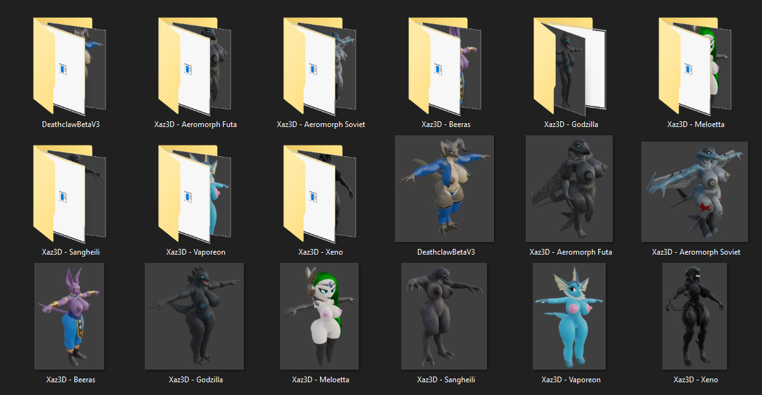762x395 pixels.
Task: Click "Xaz3D - Sangheili" name under the image
Action: click(x=446, y=380)
